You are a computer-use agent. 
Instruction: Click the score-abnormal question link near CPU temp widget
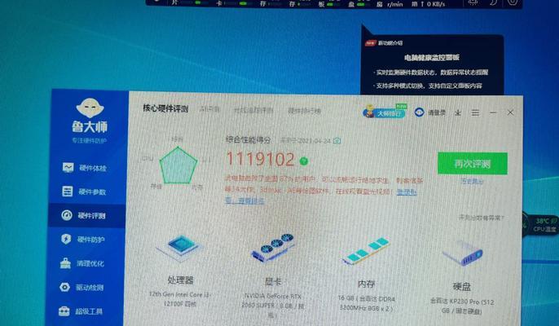tap(482, 218)
